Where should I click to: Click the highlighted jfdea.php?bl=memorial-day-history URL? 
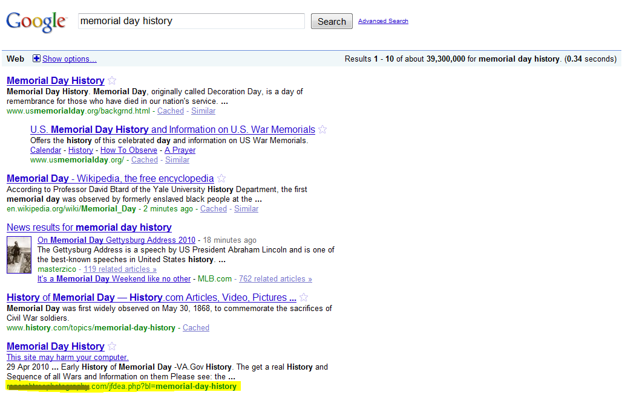point(122,387)
